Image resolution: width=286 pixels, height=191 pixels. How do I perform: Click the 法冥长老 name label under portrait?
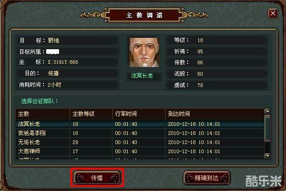point(142,76)
